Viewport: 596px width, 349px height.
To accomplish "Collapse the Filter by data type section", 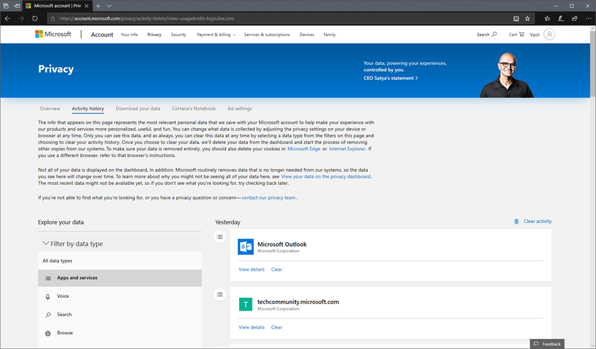I will click(x=45, y=244).
